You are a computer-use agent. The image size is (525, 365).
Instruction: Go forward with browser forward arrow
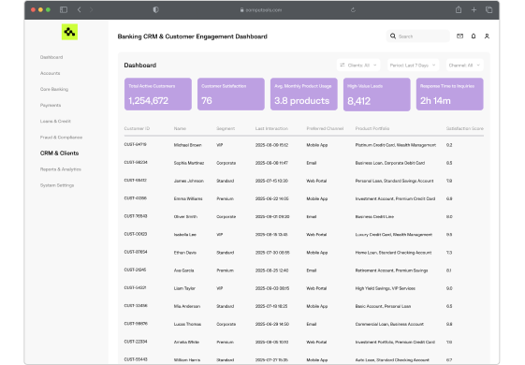(x=91, y=10)
